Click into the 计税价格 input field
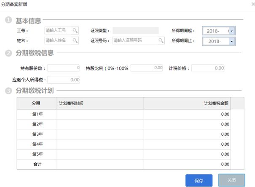 pos(208,68)
